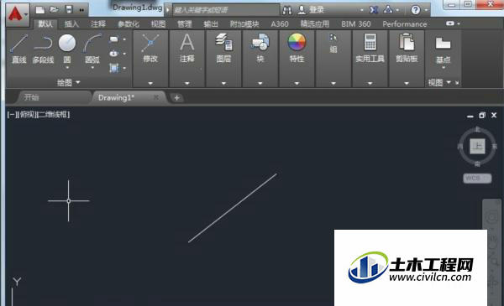Switch to the 插入 ribbon tab
504x306 pixels.
[71, 24]
